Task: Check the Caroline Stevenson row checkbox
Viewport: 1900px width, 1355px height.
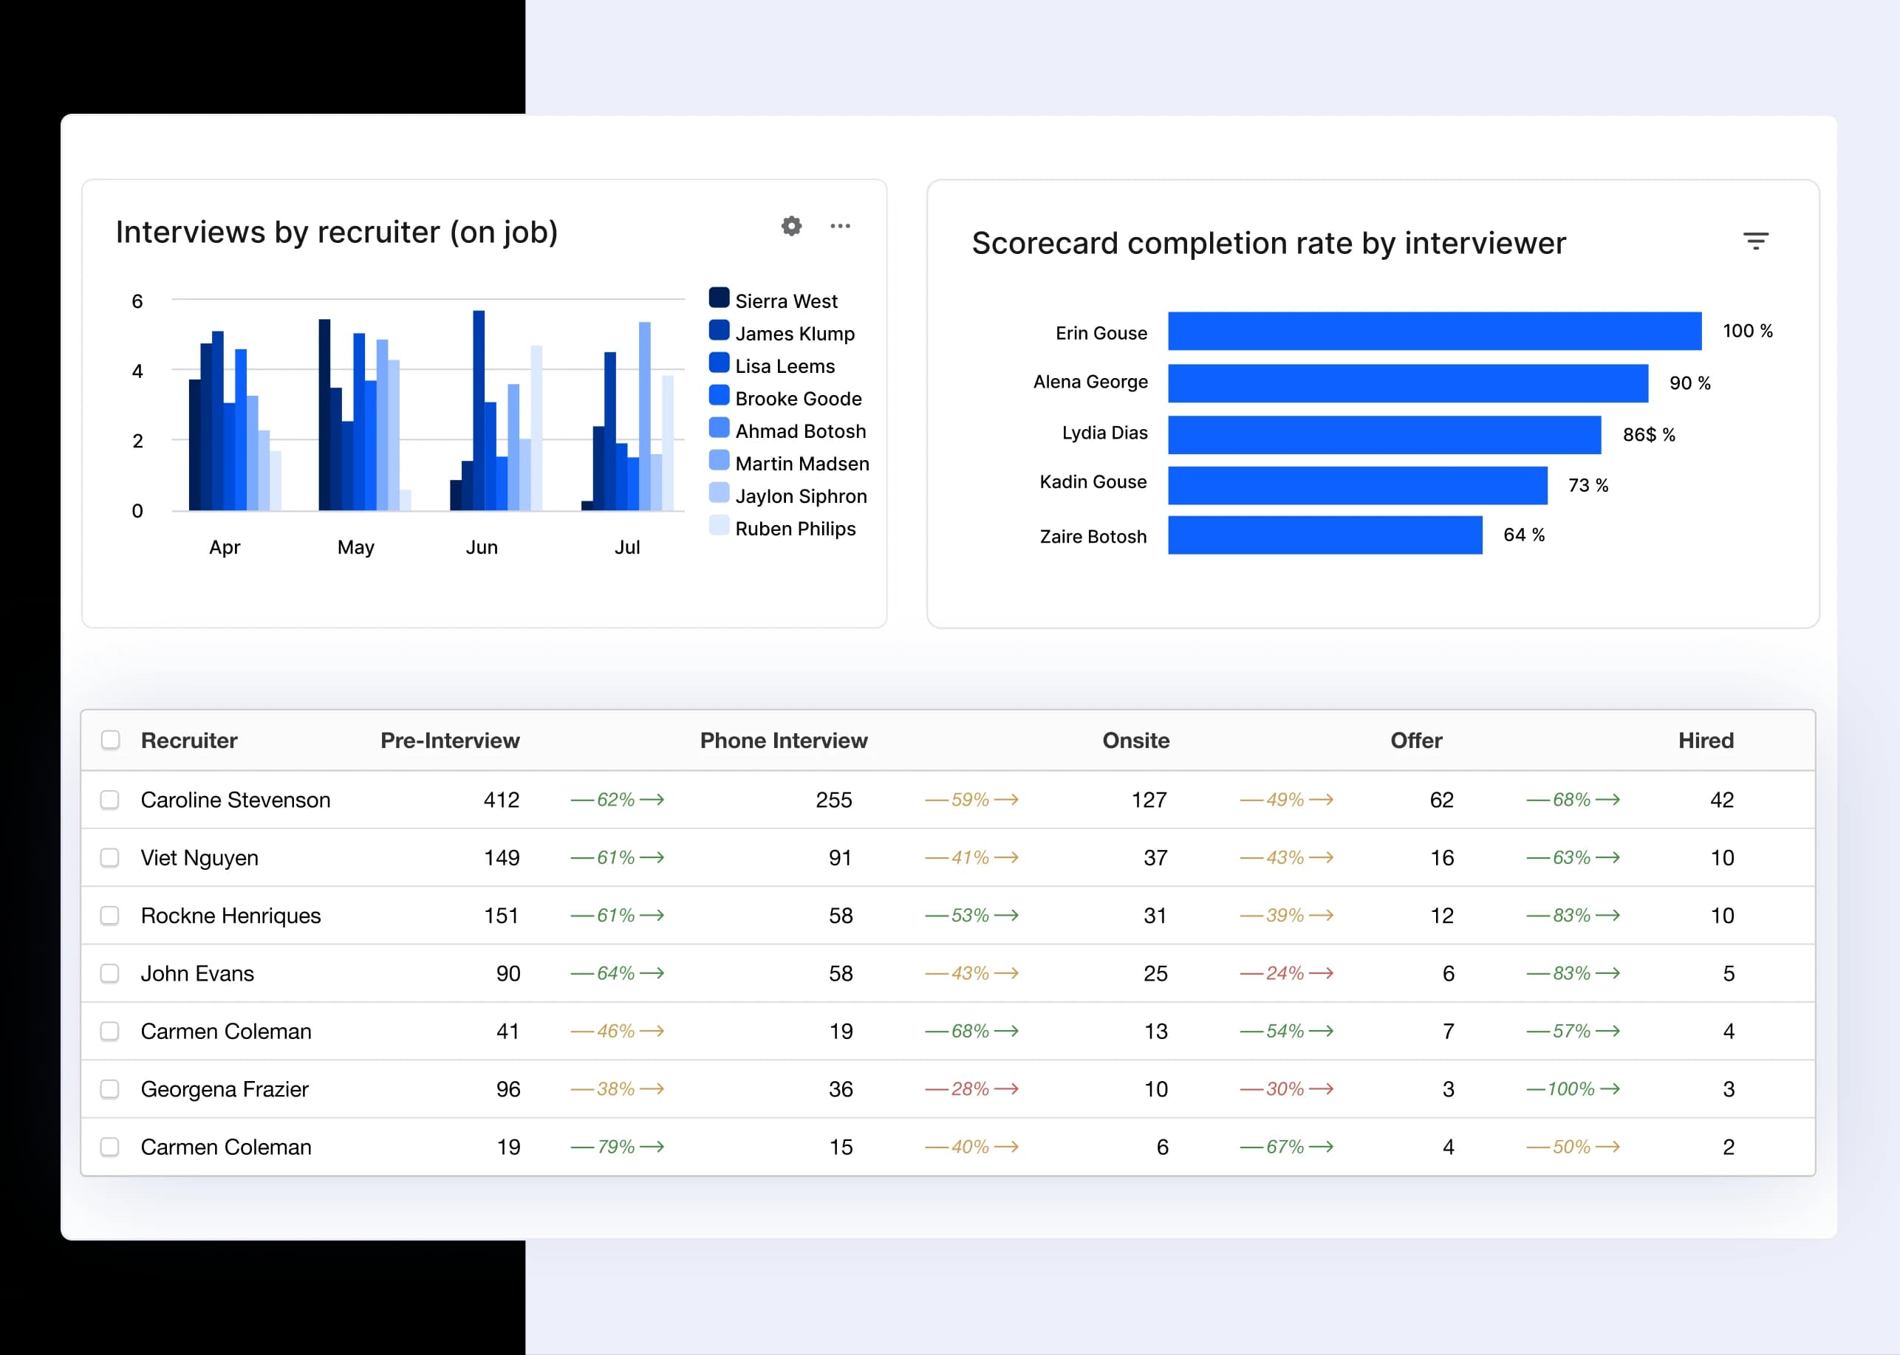Action: pos(109,799)
